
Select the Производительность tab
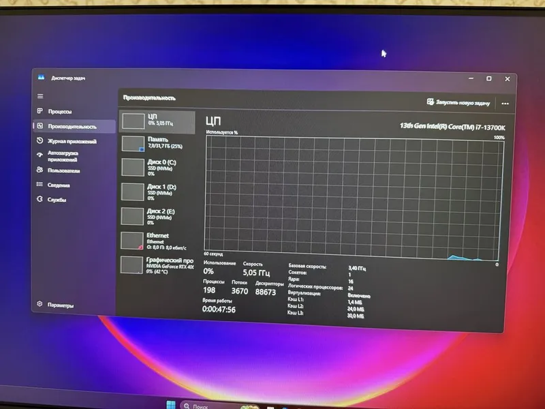tap(74, 126)
